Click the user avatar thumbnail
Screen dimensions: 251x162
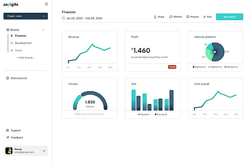9,151
